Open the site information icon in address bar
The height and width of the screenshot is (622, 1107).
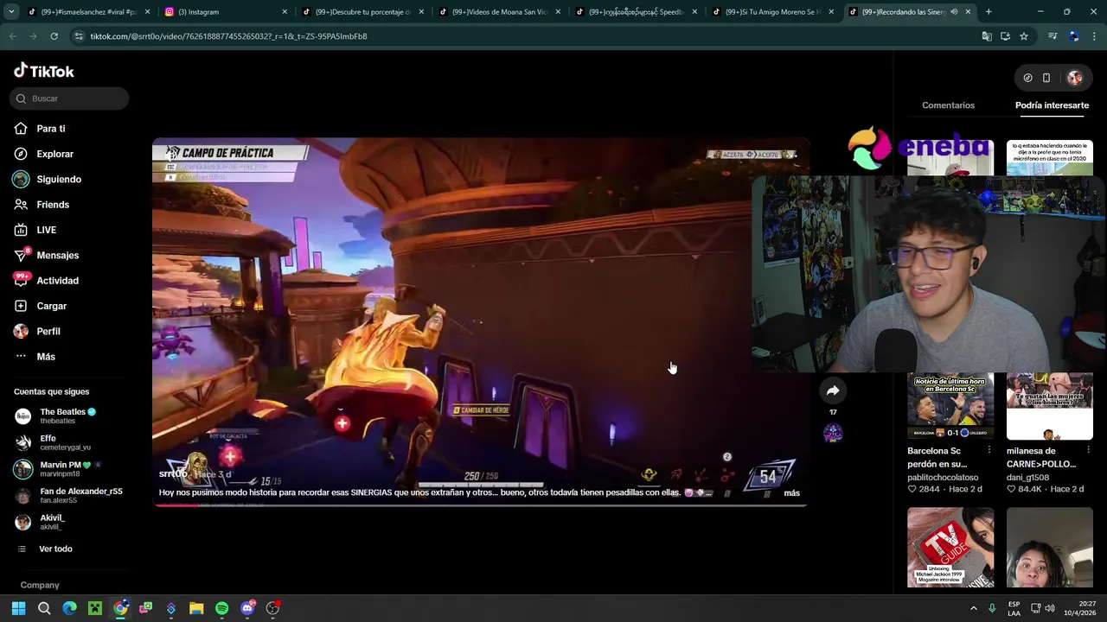click(x=79, y=36)
